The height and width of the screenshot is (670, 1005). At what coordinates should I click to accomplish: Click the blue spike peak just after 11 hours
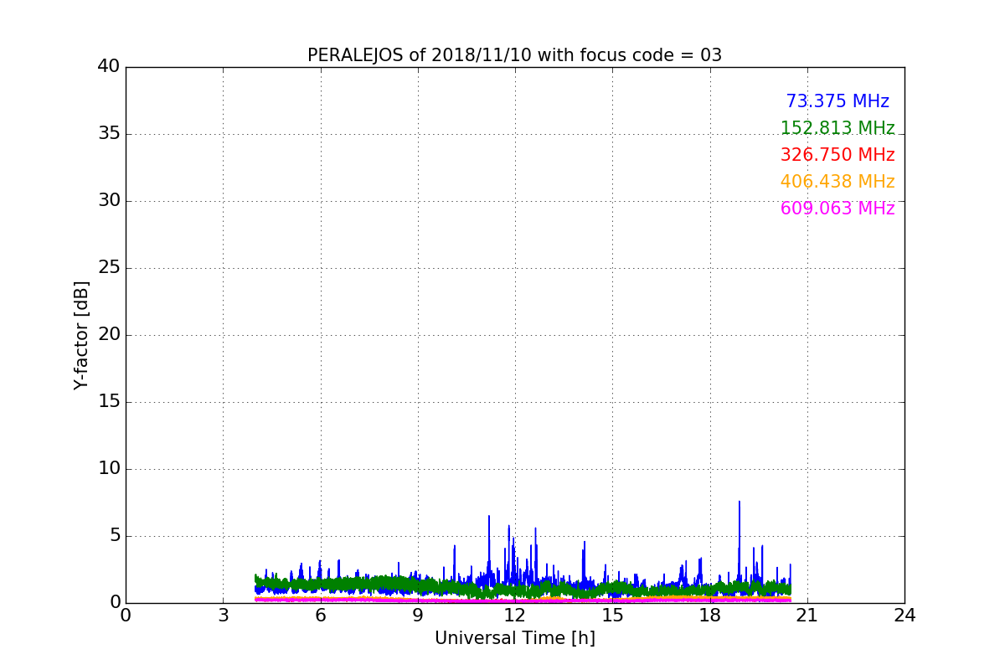[x=489, y=517]
